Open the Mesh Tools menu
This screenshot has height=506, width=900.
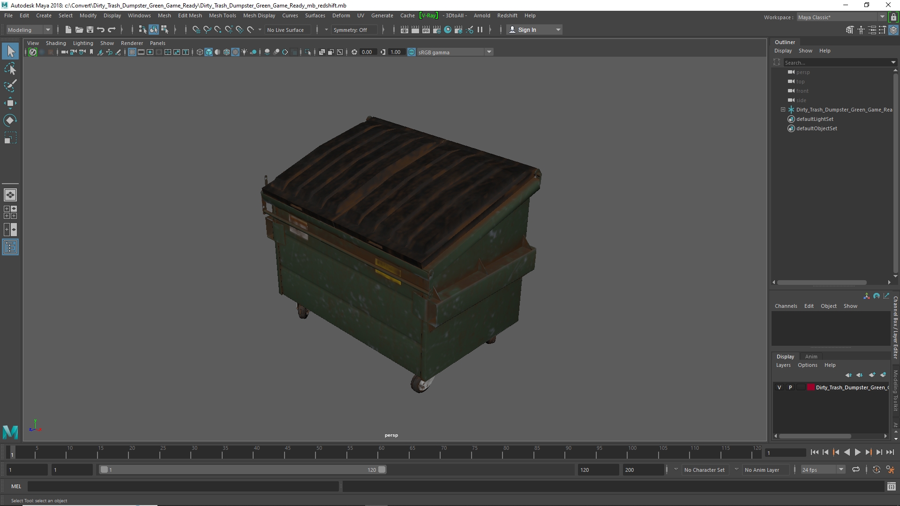click(x=222, y=15)
